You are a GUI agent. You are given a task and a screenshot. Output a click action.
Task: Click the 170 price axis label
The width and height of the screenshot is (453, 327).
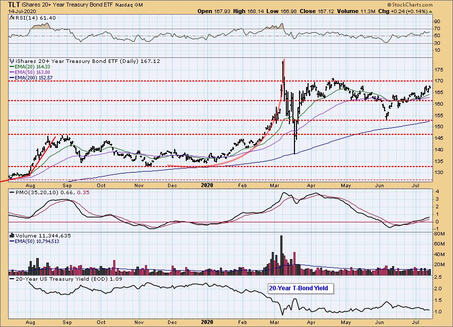(x=439, y=81)
